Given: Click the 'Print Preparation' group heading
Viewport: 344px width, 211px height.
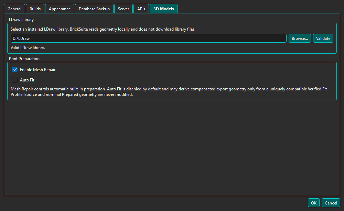Looking at the screenshot, I should (x=24, y=59).
